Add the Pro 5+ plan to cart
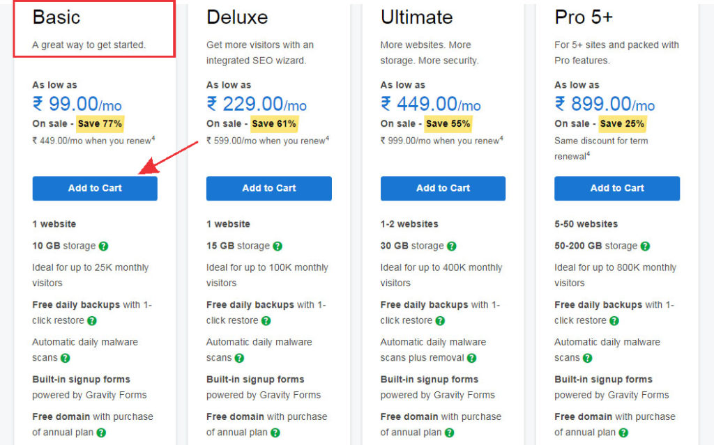 (x=616, y=188)
